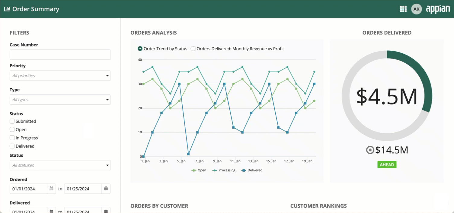
Task: Open calendar for Ordered start date
Action: [x=52, y=189]
